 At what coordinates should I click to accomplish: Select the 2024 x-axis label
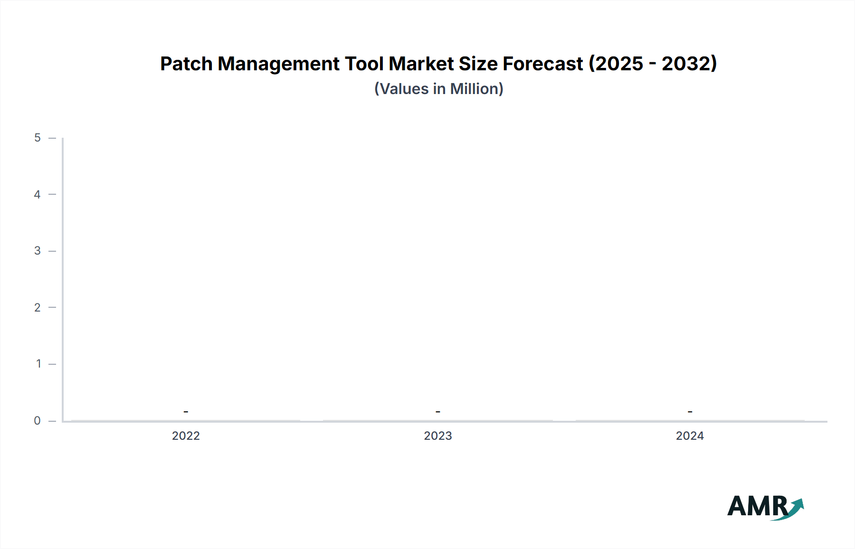[x=690, y=436]
